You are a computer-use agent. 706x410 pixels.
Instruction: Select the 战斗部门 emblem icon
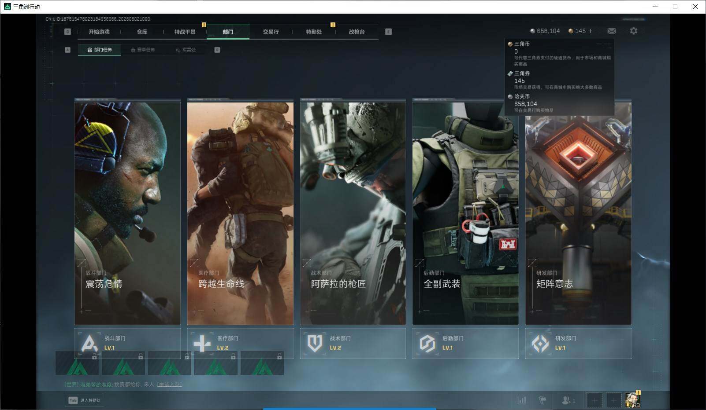90,343
